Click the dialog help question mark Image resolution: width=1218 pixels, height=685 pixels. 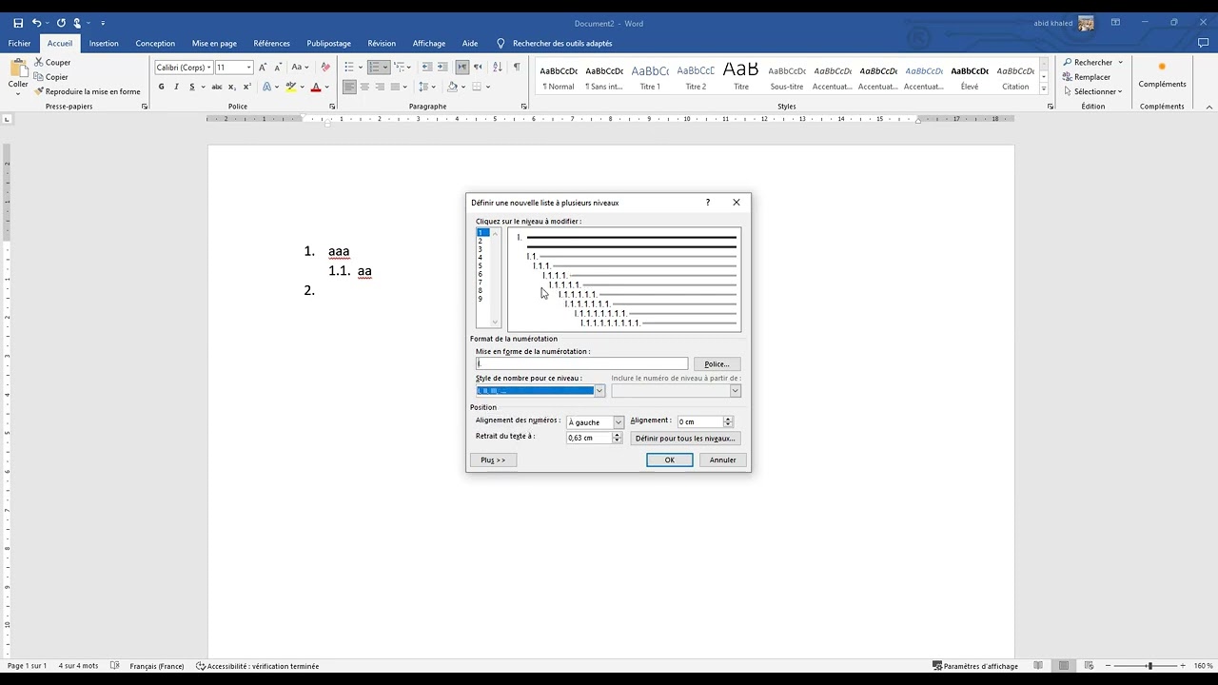707,203
